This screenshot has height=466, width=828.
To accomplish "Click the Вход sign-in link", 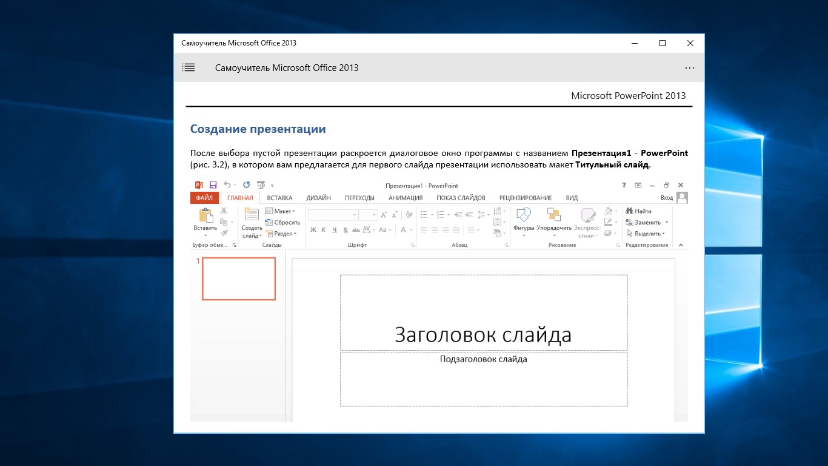I will point(667,198).
